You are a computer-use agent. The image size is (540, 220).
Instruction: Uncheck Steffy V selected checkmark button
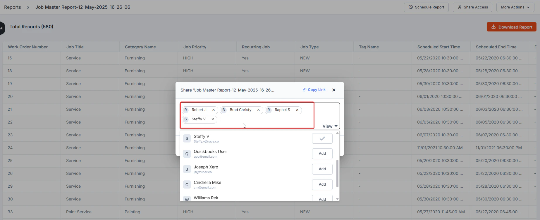click(x=322, y=138)
